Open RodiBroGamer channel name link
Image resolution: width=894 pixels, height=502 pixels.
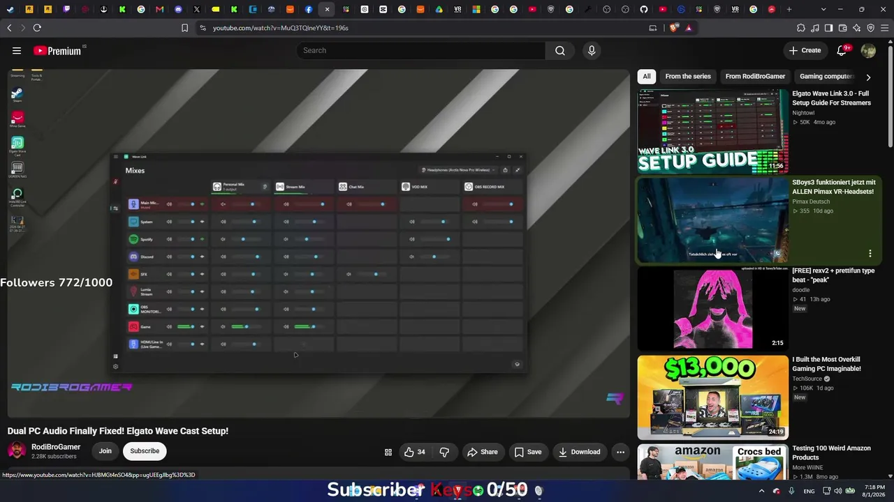pos(56,447)
